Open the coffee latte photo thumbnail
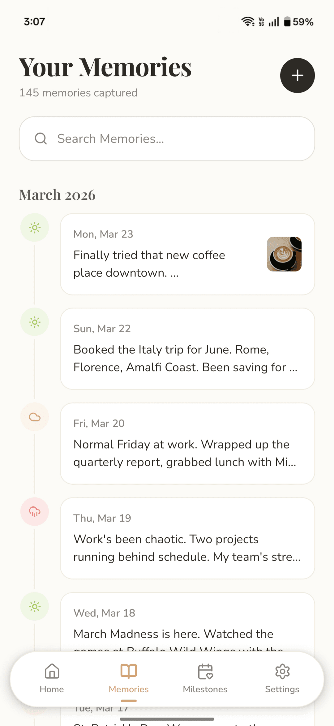Viewport: 334px width, 726px height. pos(284,254)
